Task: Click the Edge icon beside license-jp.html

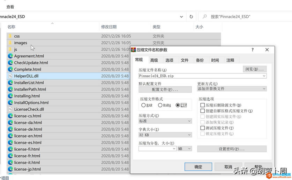Action: (10, 169)
